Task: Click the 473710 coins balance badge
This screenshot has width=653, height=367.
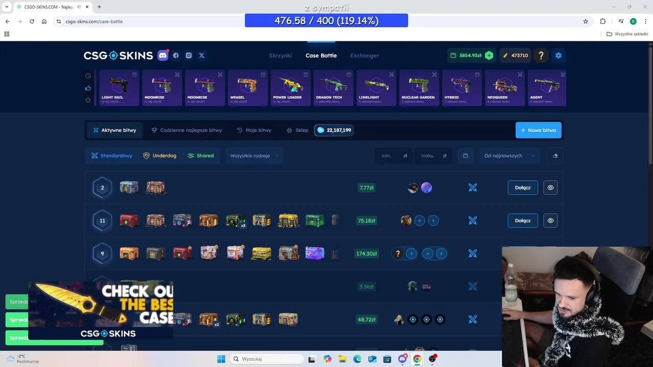Action: (x=516, y=56)
